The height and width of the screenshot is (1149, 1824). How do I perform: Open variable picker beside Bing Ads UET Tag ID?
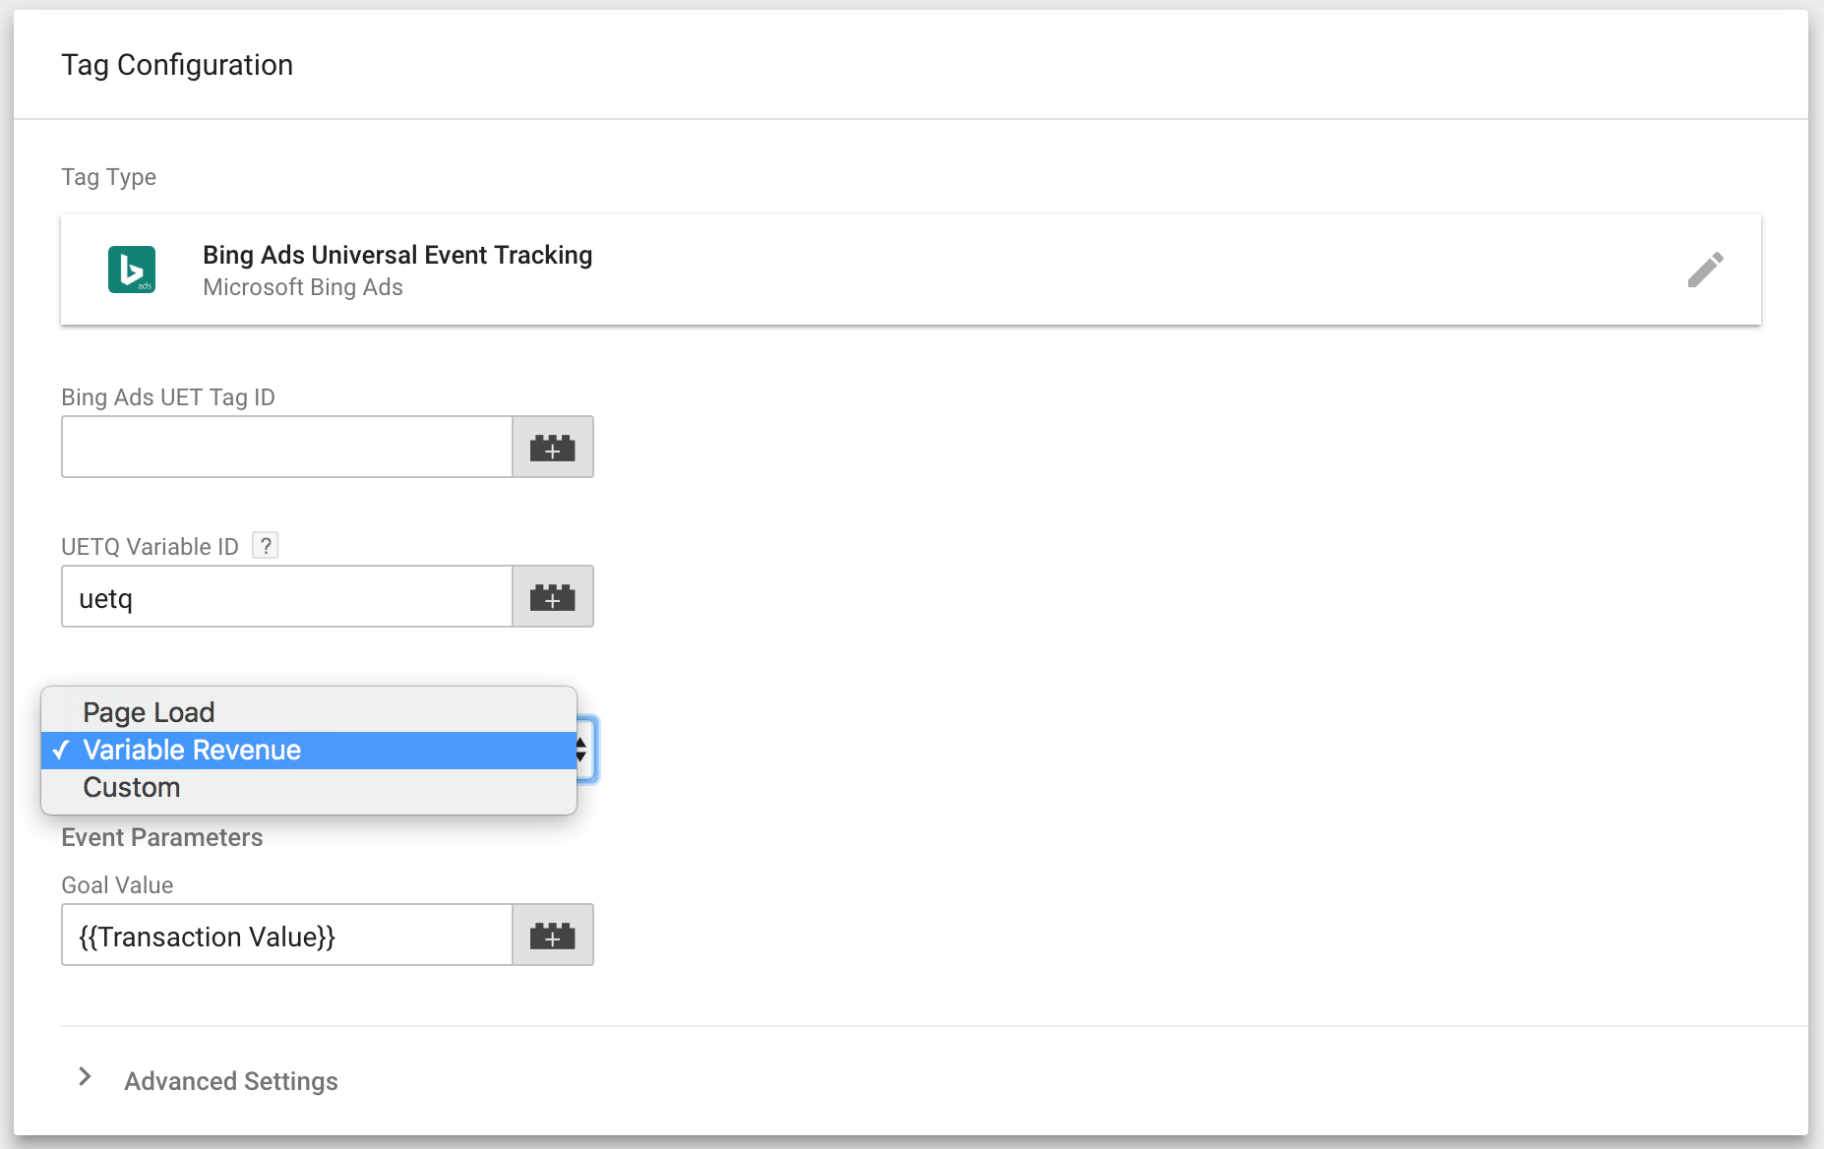click(x=552, y=448)
